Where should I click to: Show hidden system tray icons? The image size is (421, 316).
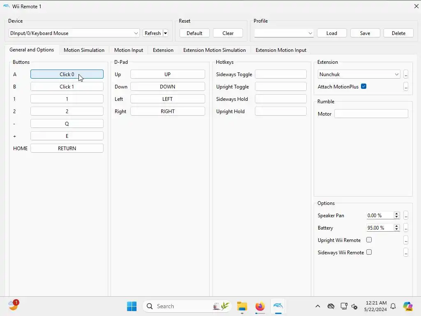click(x=318, y=306)
